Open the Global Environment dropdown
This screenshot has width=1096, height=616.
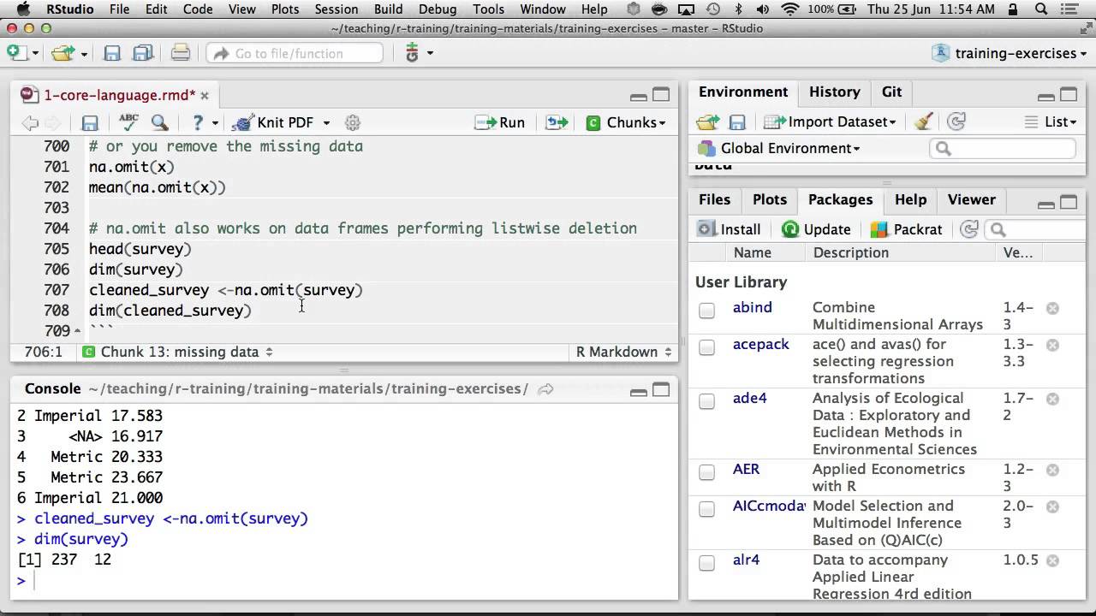(x=779, y=148)
